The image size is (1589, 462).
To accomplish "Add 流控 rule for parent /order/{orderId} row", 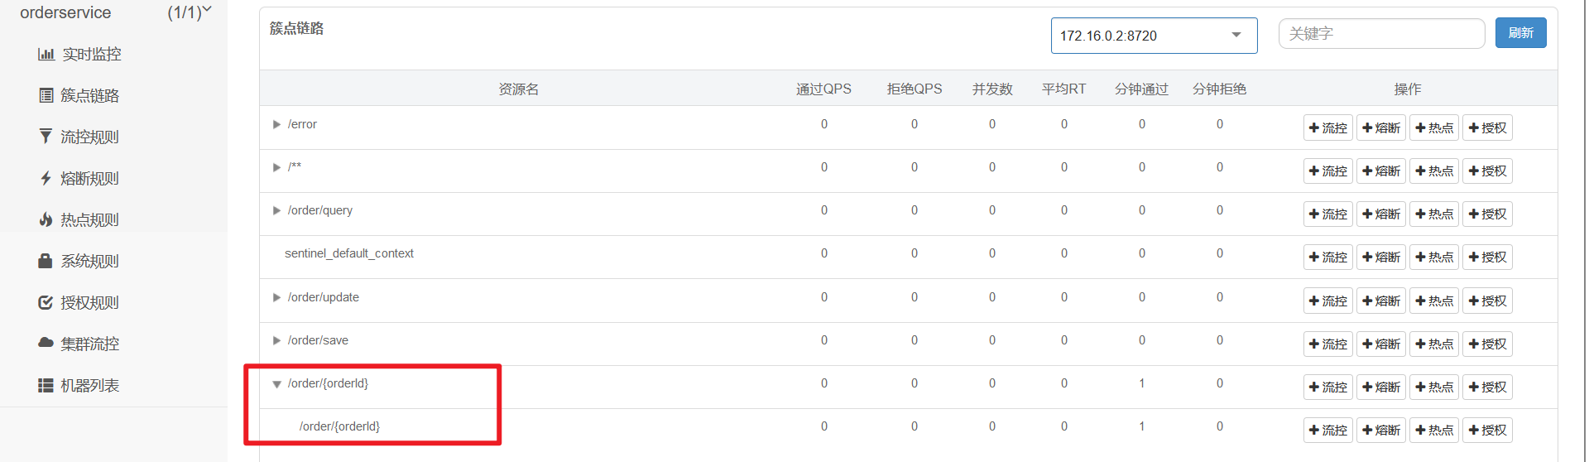I will (x=1328, y=387).
